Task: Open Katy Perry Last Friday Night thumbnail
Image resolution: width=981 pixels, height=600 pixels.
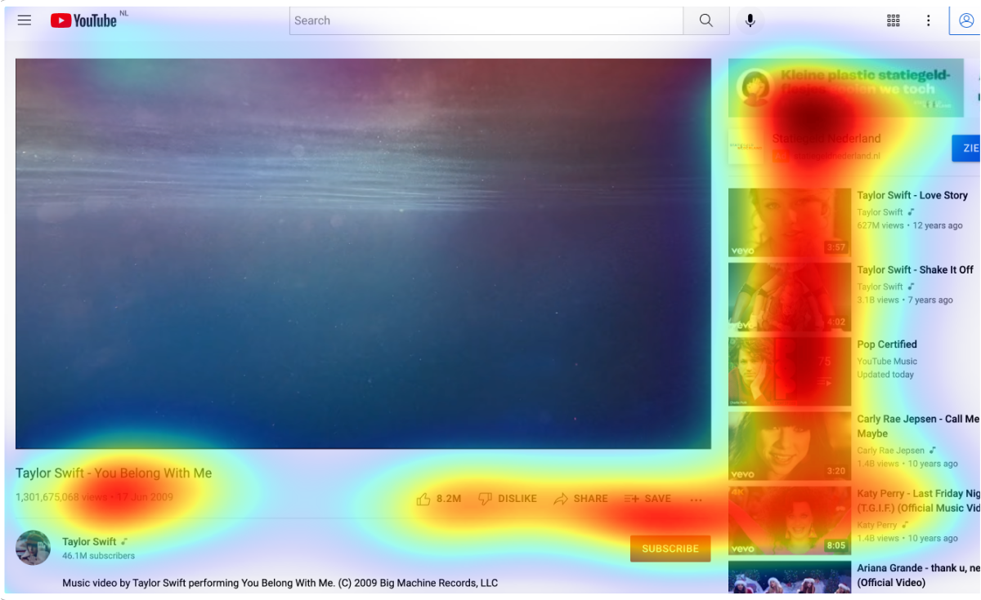Action: [790, 521]
